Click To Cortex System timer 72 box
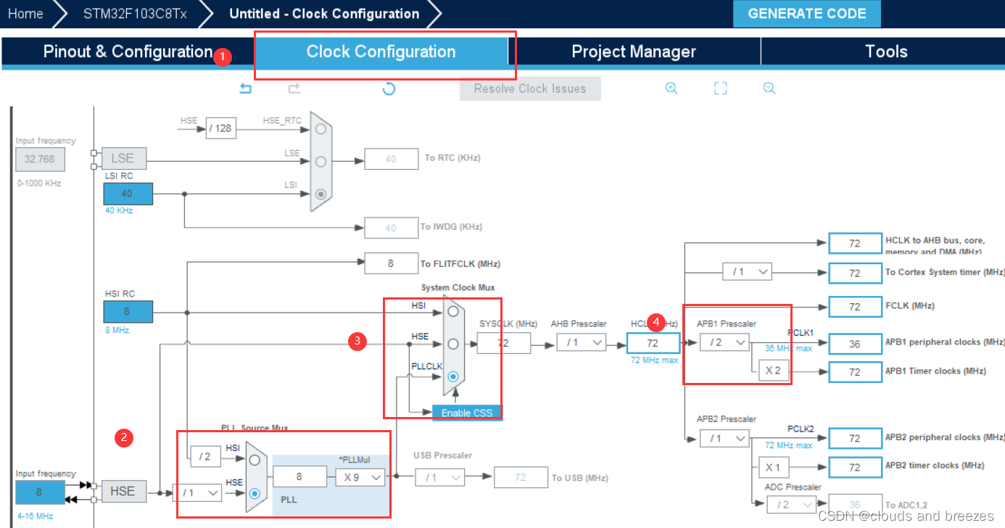Image resolution: width=1005 pixels, height=528 pixels. (x=855, y=273)
